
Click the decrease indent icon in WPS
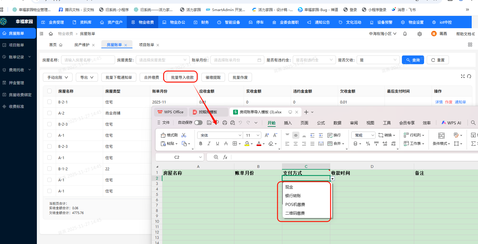313,135
